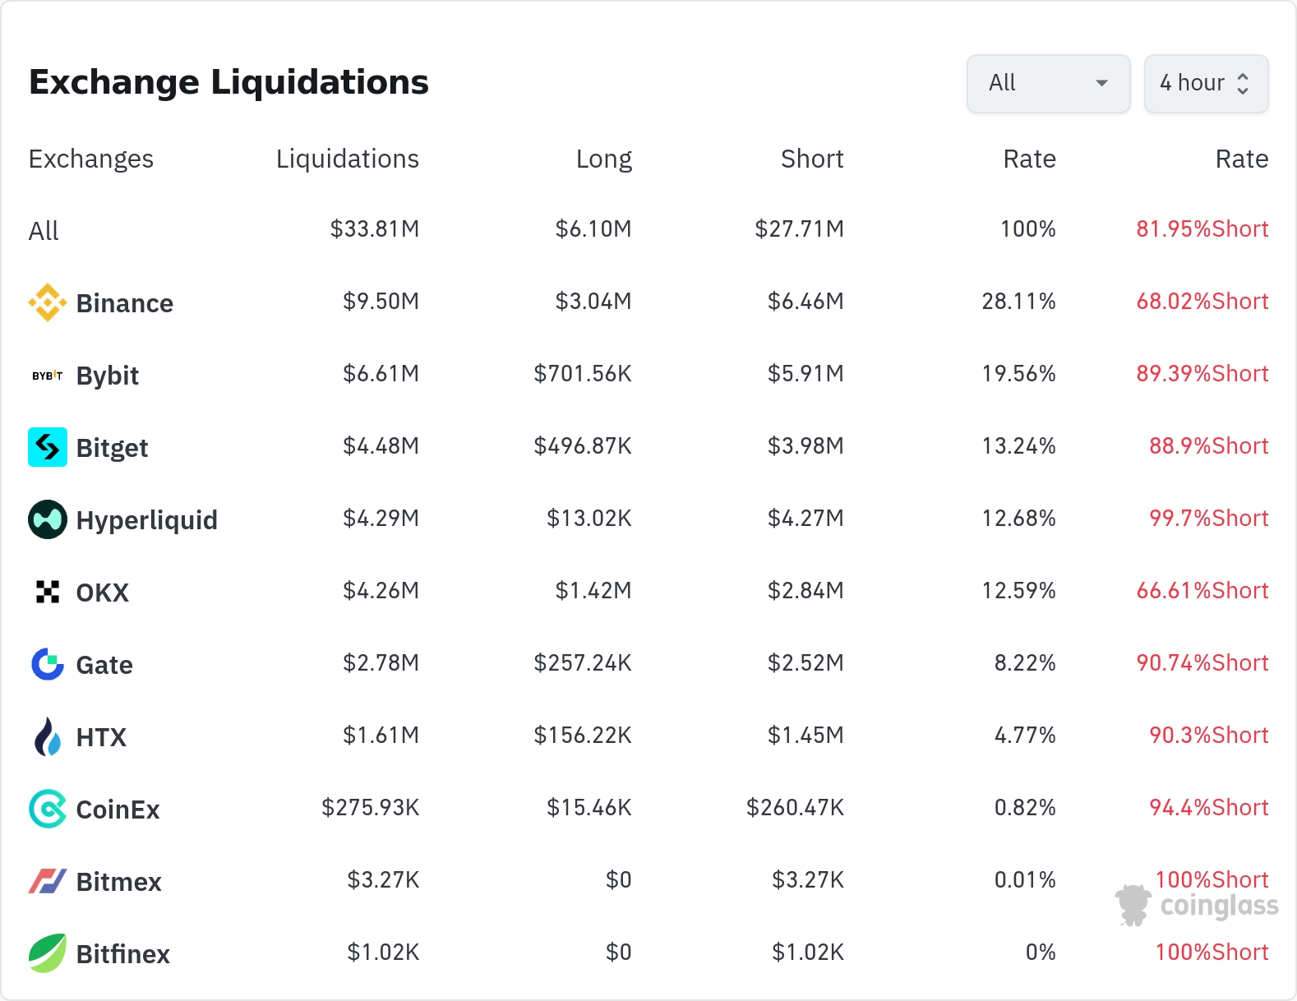
Task: Click the Gate logo icon
Action: [x=48, y=664]
